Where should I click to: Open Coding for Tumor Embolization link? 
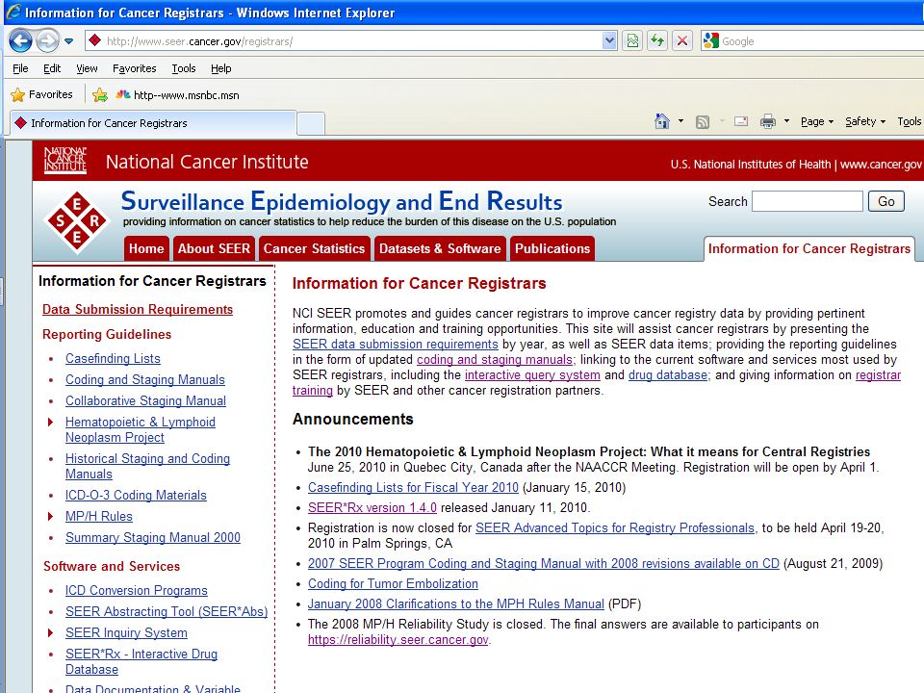[x=393, y=583]
